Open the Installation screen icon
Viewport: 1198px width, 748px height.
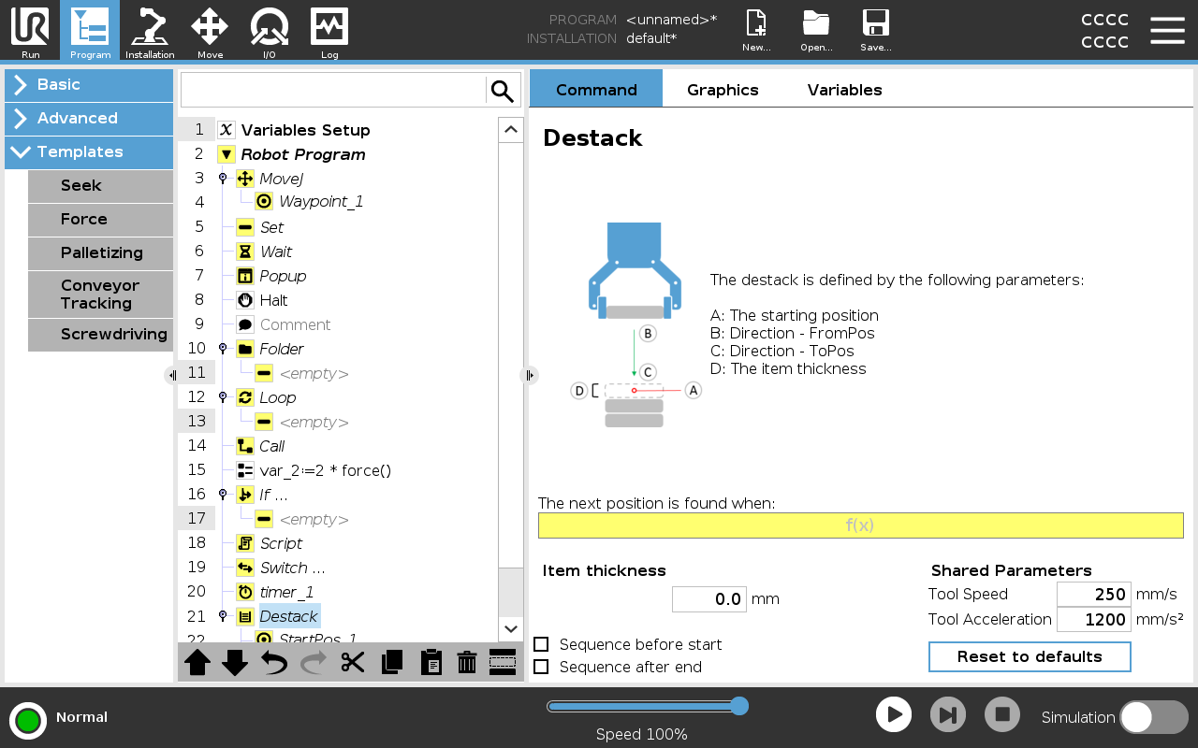pos(150,30)
